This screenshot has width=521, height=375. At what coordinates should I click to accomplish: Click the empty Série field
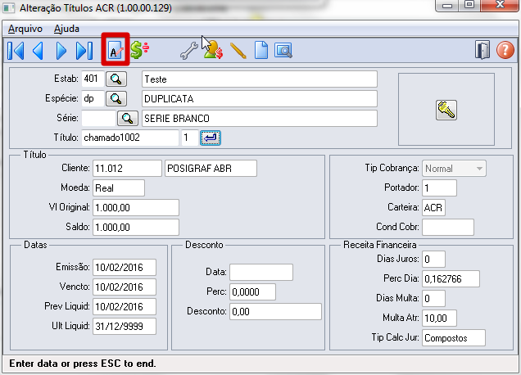click(x=98, y=118)
